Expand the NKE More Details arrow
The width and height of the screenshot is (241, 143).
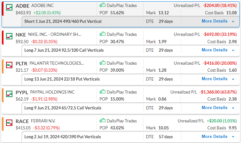click(x=233, y=50)
